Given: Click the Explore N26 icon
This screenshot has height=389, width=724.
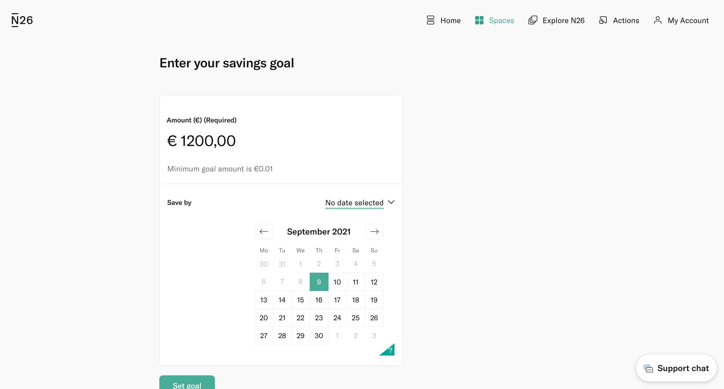Looking at the screenshot, I should [x=532, y=20].
